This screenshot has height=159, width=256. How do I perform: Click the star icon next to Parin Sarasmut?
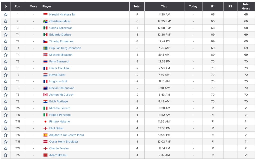click(x=6, y=62)
